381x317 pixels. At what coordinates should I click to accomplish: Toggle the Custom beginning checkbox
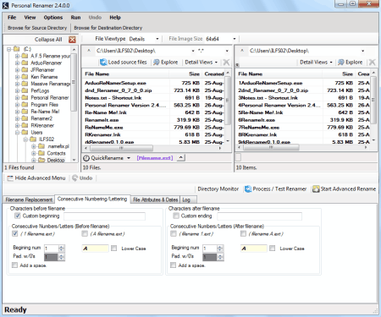click(x=18, y=216)
